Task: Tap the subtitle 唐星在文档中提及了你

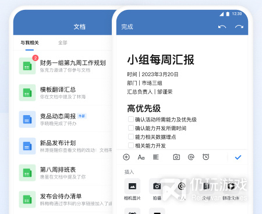Action: (63, 177)
